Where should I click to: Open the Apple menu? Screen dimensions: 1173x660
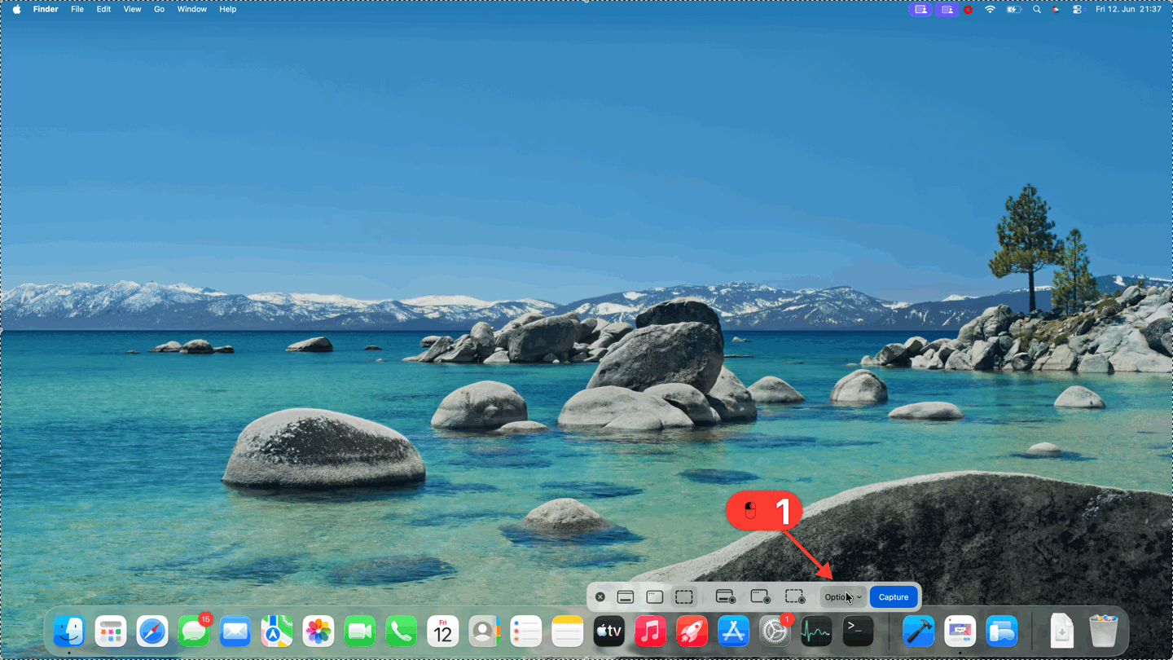click(x=16, y=9)
